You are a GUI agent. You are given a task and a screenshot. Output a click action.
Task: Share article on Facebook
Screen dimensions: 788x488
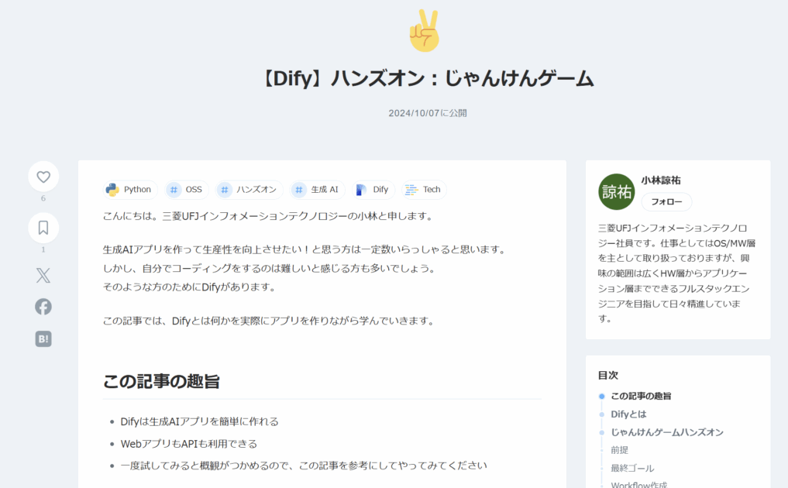(43, 307)
